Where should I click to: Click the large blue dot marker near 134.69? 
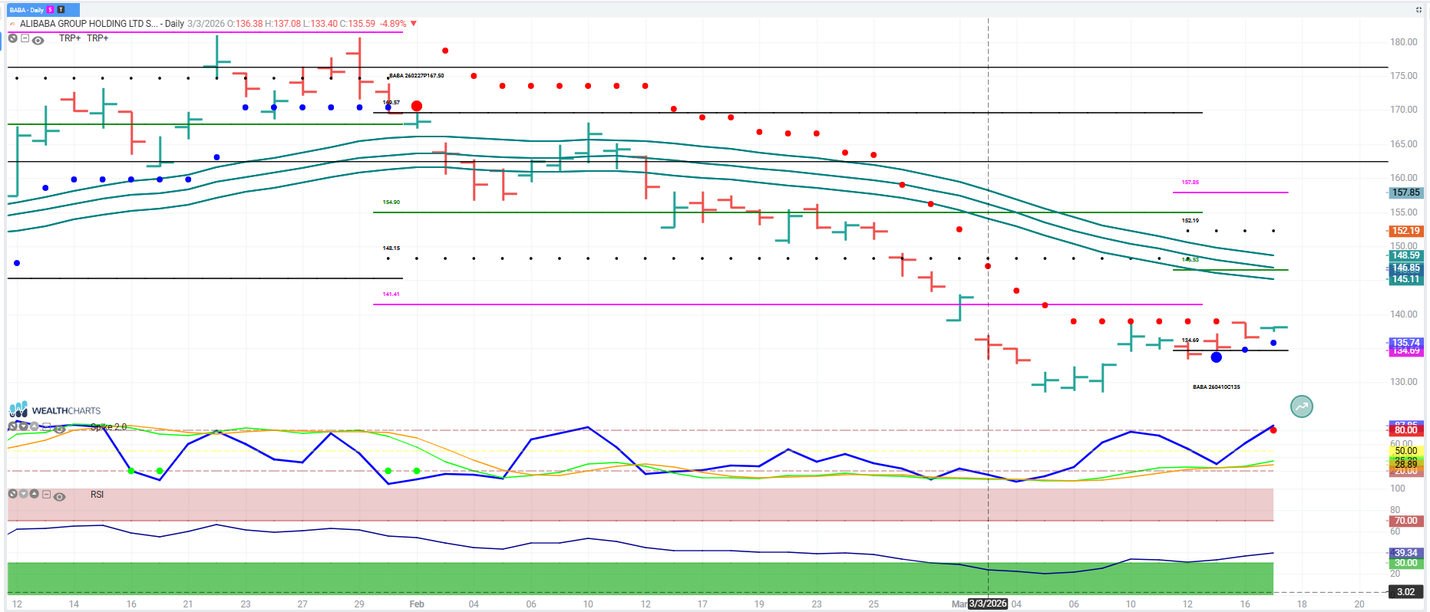coord(1217,357)
